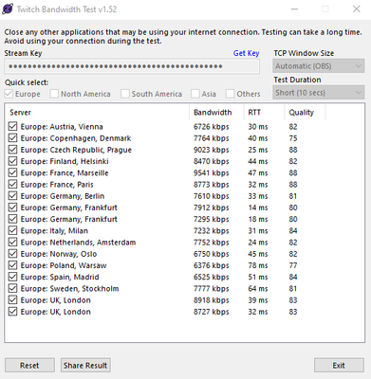Minimize the Twitch Bandwidth Test window

click(x=294, y=9)
